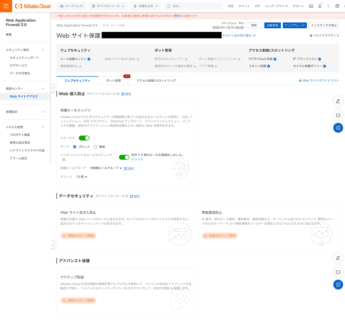Screen dimensions: 345x325
Task: Click the lower feedback chat floating icon
Action: coord(338,272)
